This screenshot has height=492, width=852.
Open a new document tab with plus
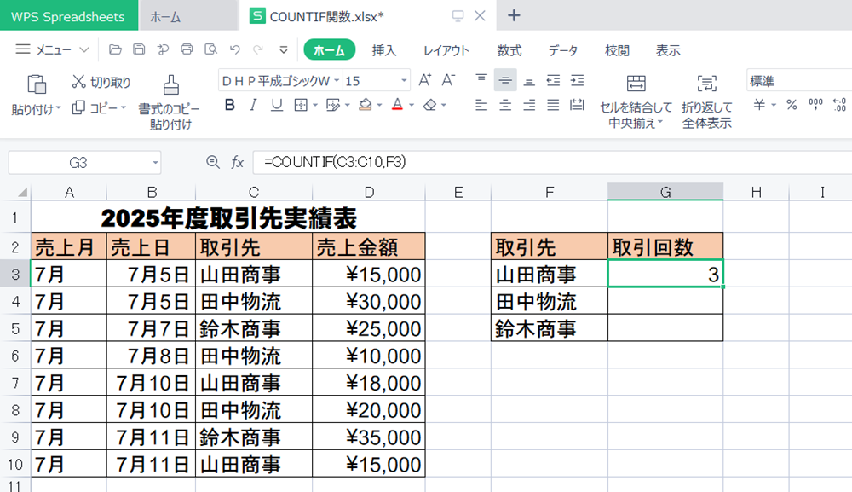pyautogui.click(x=514, y=15)
